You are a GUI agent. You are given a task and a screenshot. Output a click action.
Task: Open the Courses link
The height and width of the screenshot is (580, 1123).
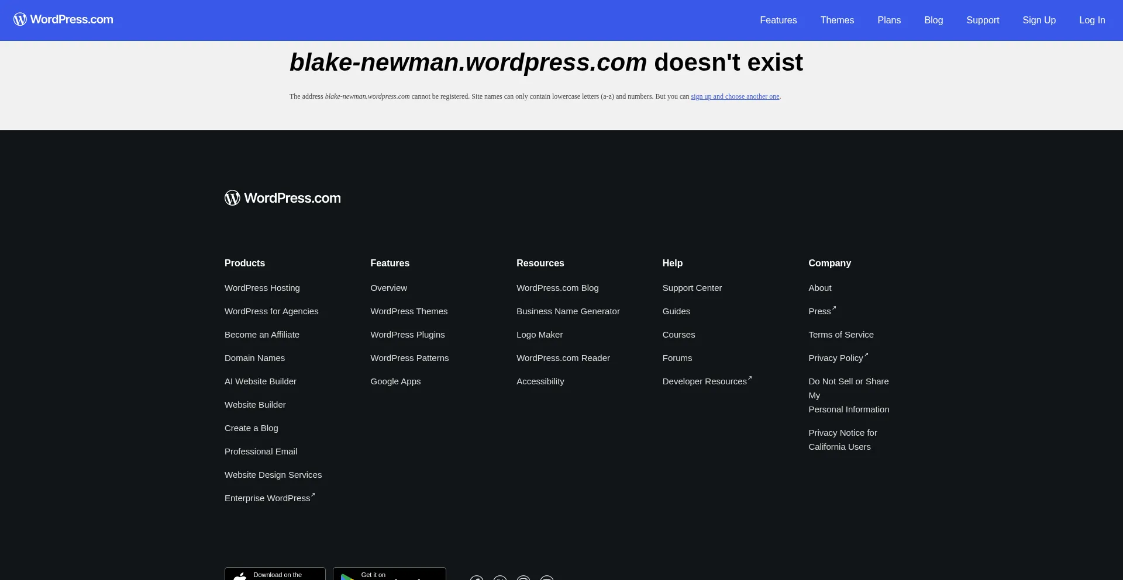pos(678,335)
